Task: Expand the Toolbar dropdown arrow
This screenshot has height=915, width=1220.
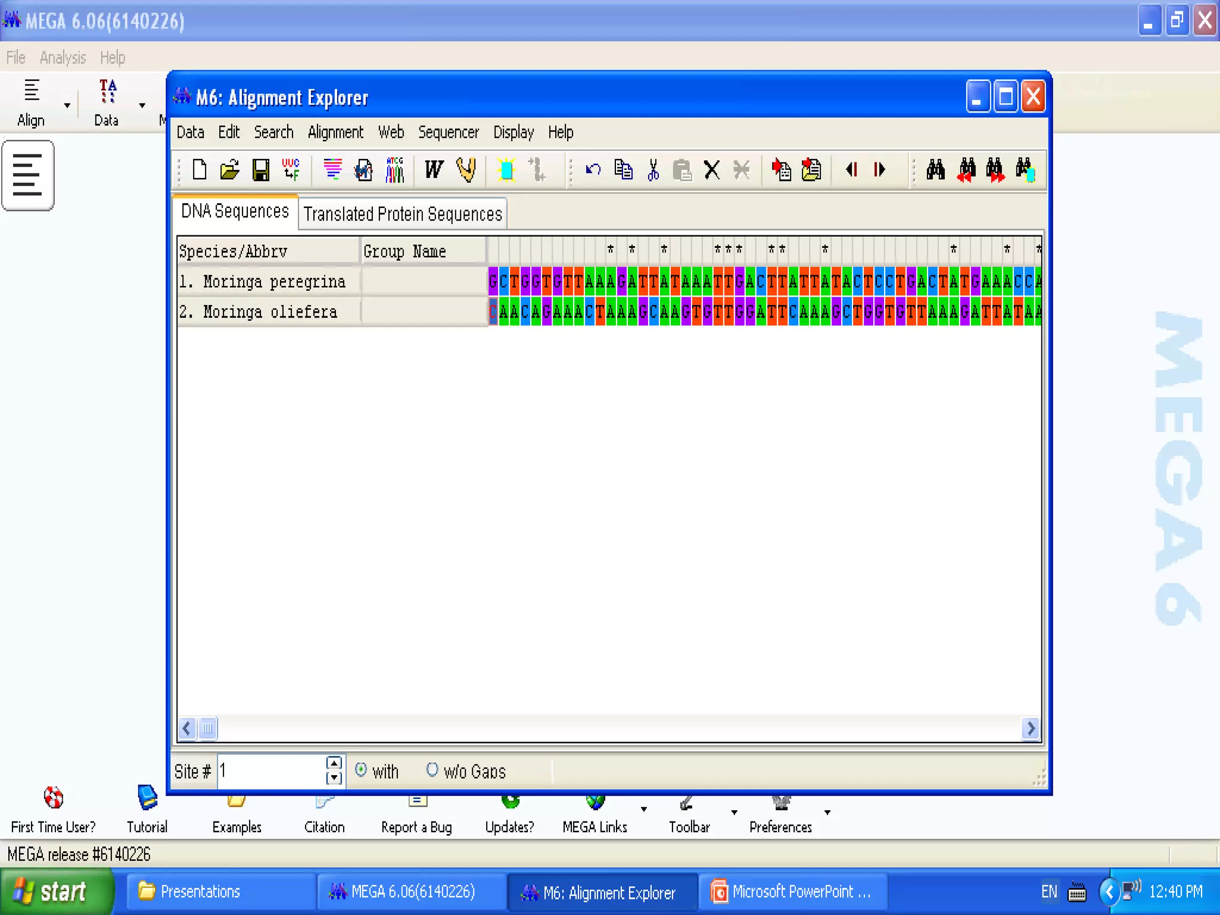Action: click(734, 812)
